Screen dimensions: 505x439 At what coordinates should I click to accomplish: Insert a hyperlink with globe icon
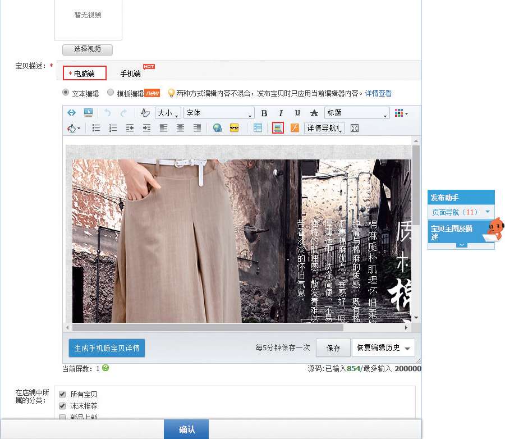tap(217, 128)
